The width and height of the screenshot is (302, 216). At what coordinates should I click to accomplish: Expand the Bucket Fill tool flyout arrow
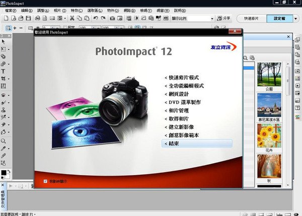coord(9,133)
